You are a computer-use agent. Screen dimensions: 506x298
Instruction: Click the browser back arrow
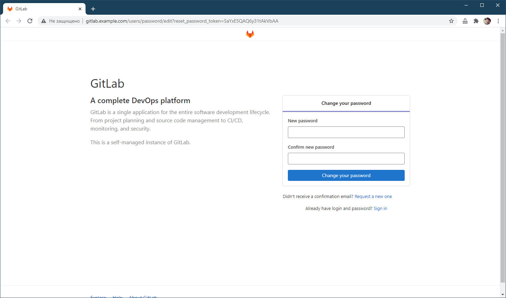pos(8,21)
